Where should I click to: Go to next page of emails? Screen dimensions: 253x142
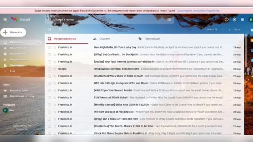pyautogui.click(x=229, y=30)
